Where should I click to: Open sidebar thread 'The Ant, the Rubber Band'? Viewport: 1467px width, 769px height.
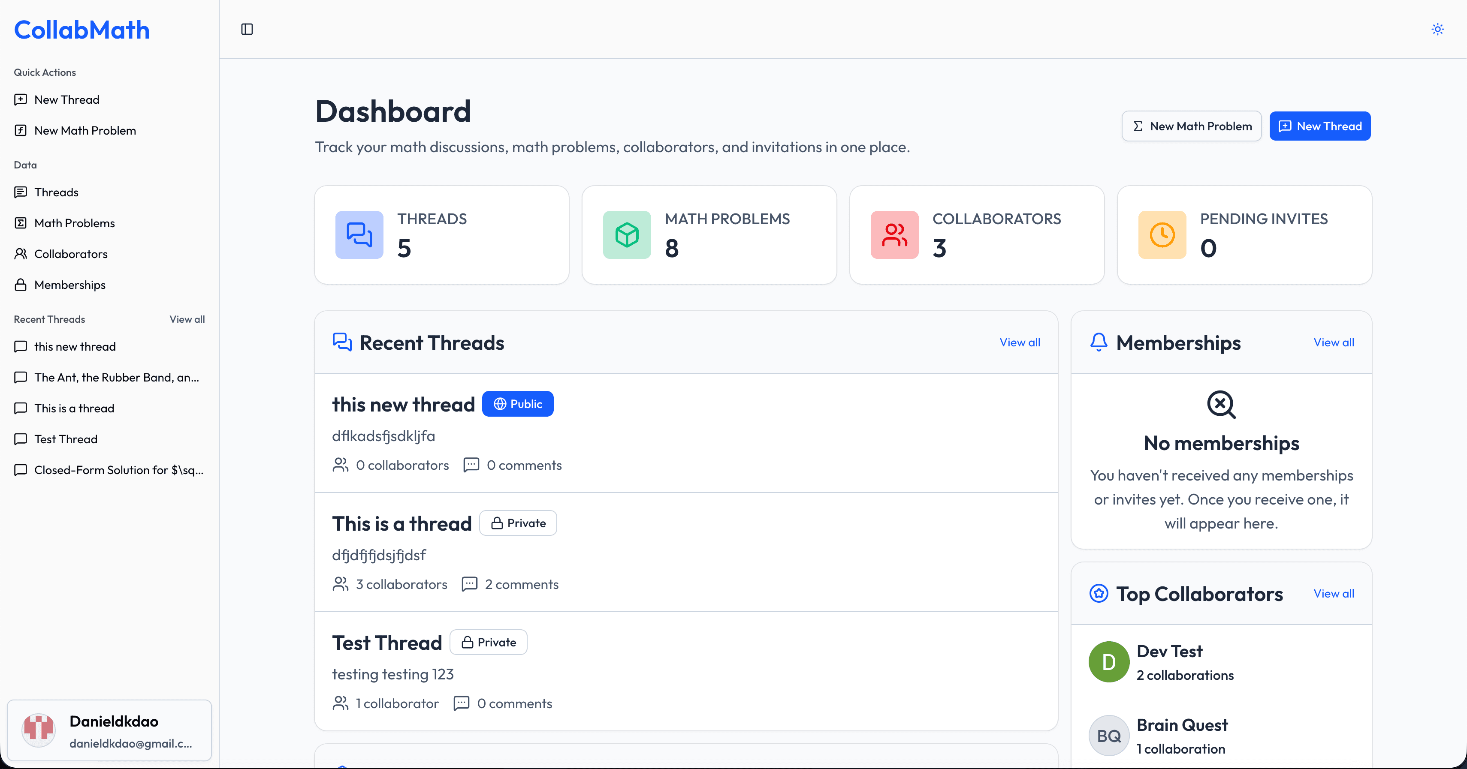pyautogui.click(x=109, y=377)
